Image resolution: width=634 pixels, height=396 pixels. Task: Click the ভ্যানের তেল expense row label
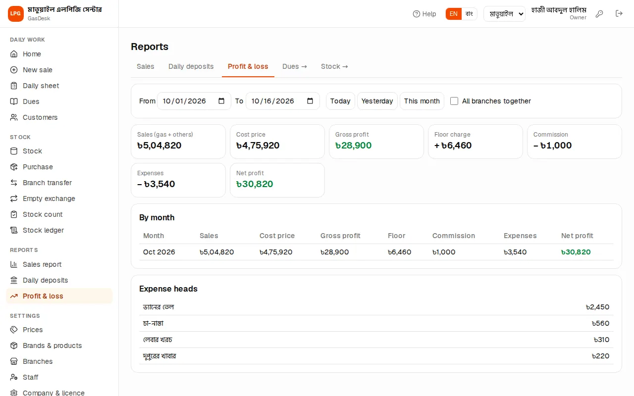(158, 307)
